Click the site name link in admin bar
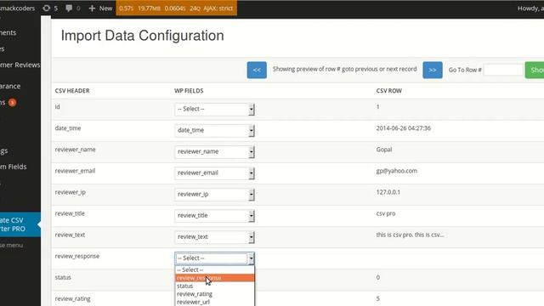Viewport: 544px width, 306px height. pyautogui.click(x=17, y=8)
